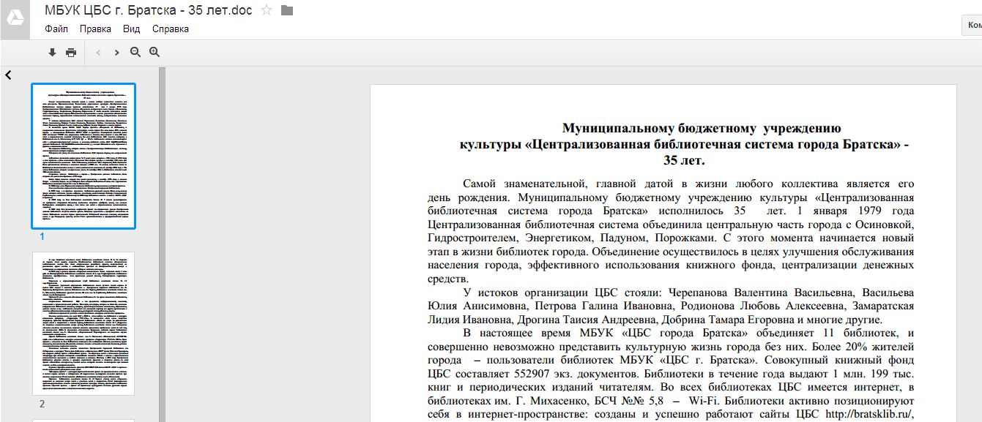The width and height of the screenshot is (982, 422).
Task: Move document using the folder icon
Action: (x=287, y=10)
